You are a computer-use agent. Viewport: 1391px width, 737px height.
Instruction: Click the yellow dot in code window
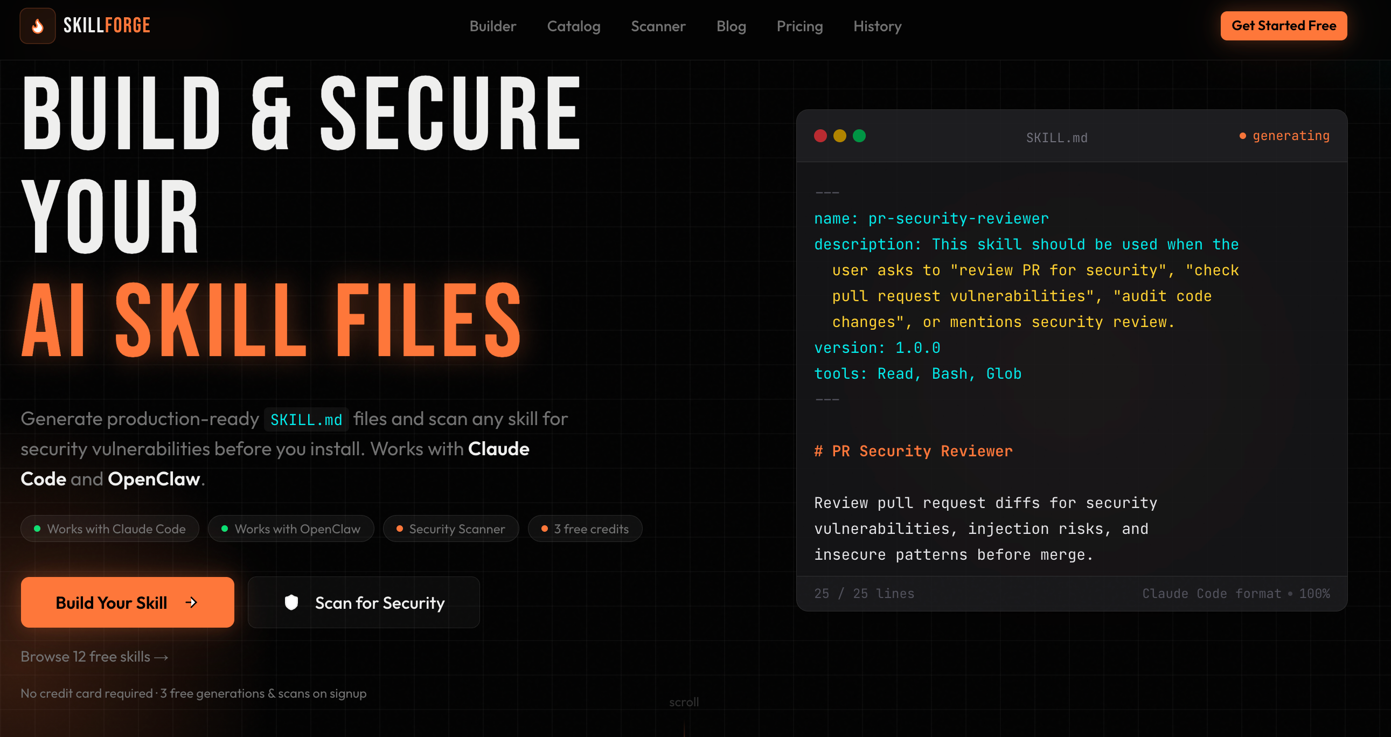[x=839, y=136]
